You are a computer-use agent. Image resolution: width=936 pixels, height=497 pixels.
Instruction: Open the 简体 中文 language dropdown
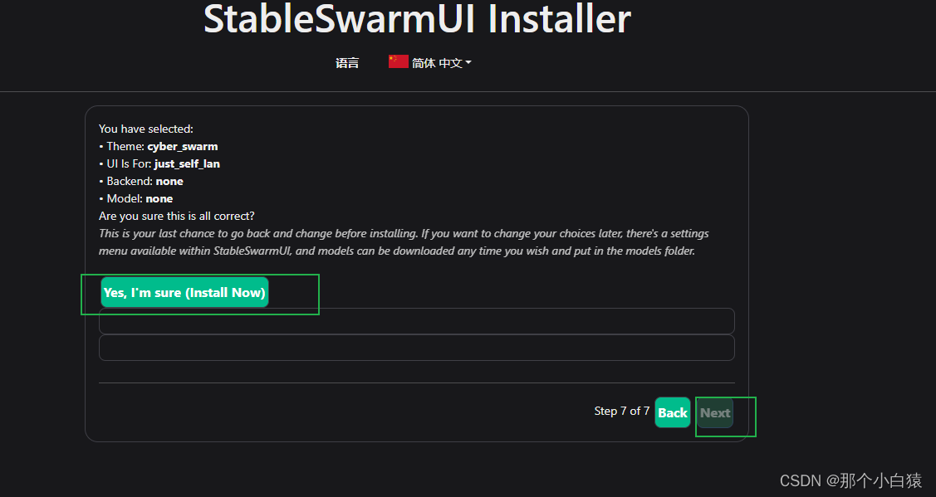(x=437, y=63)
